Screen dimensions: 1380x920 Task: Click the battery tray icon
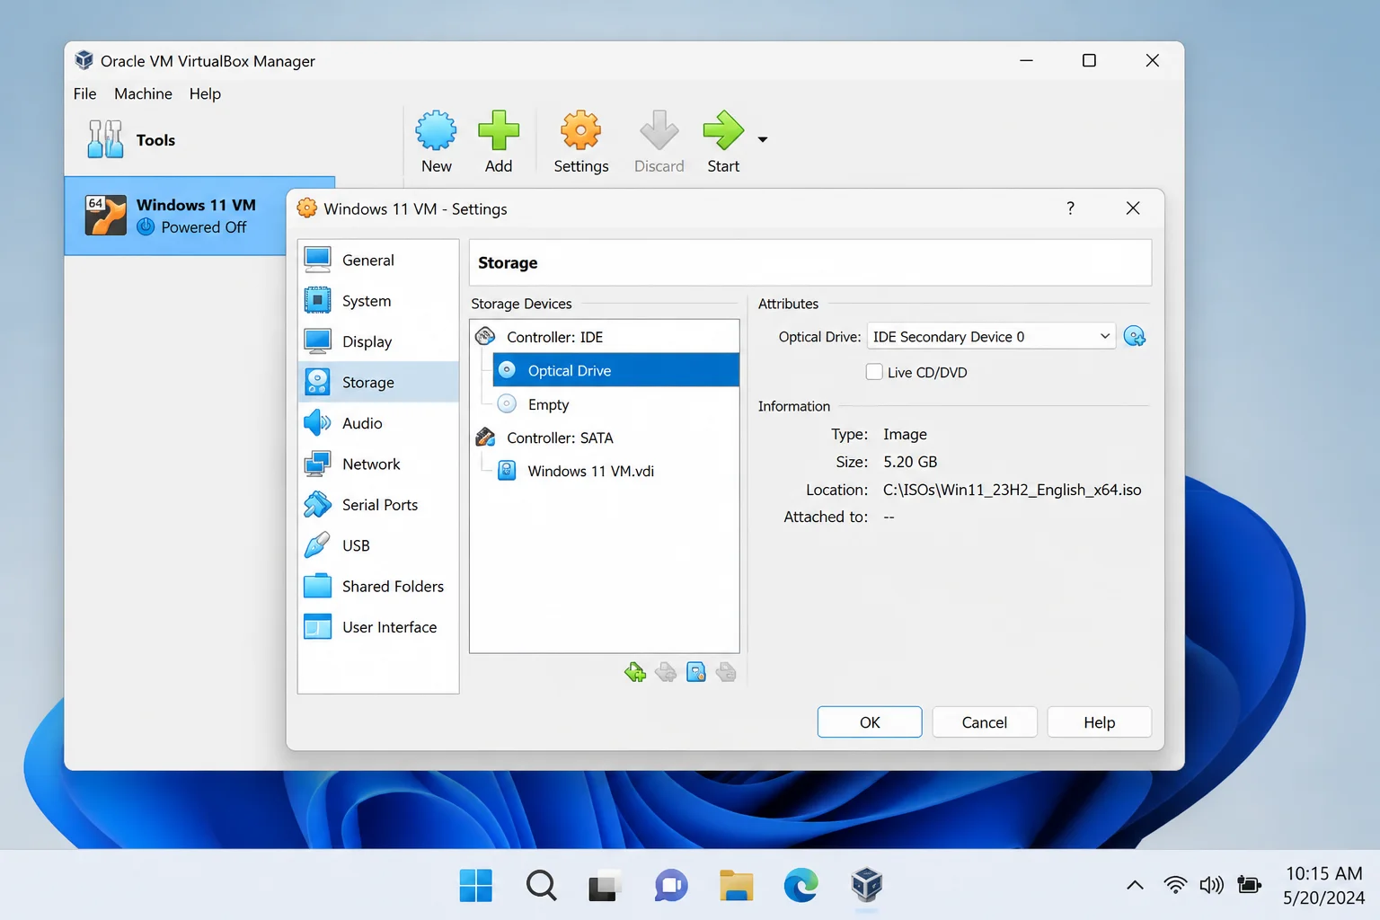(x=1249, y=885)
